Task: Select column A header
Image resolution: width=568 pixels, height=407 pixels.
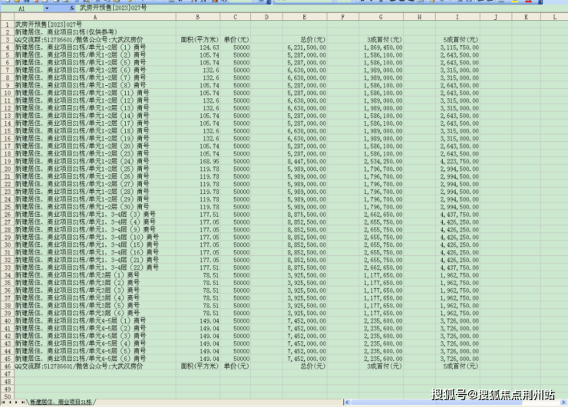Action: coord(95,17)
